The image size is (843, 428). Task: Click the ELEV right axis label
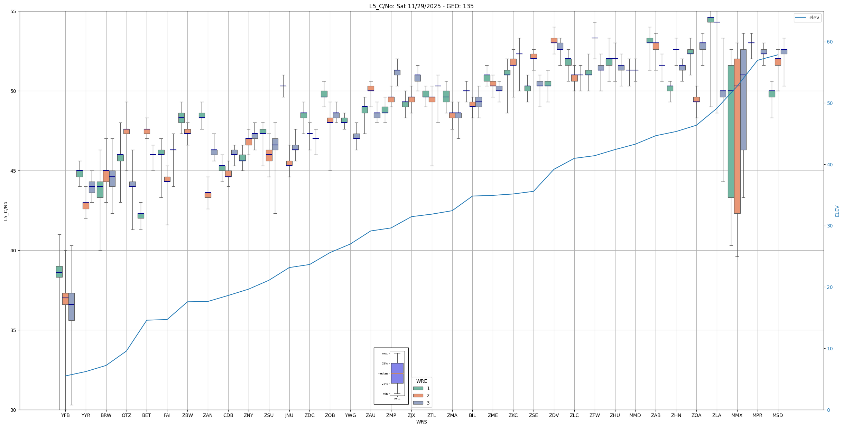point(837,211)
